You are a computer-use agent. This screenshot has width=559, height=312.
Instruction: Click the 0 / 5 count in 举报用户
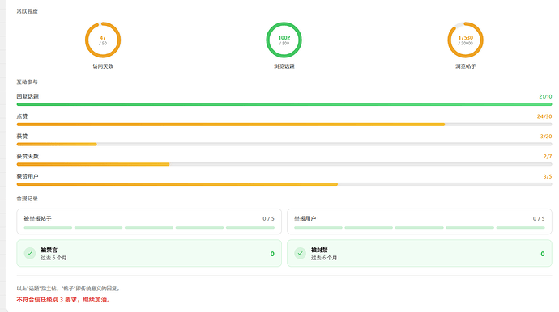click(539, 218)
